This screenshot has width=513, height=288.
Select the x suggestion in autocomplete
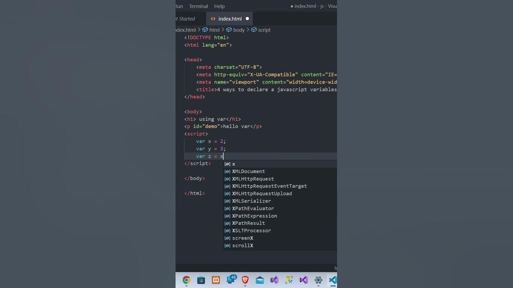point(280,164)
